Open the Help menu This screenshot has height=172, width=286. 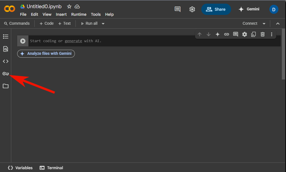(x=109, y=14)
